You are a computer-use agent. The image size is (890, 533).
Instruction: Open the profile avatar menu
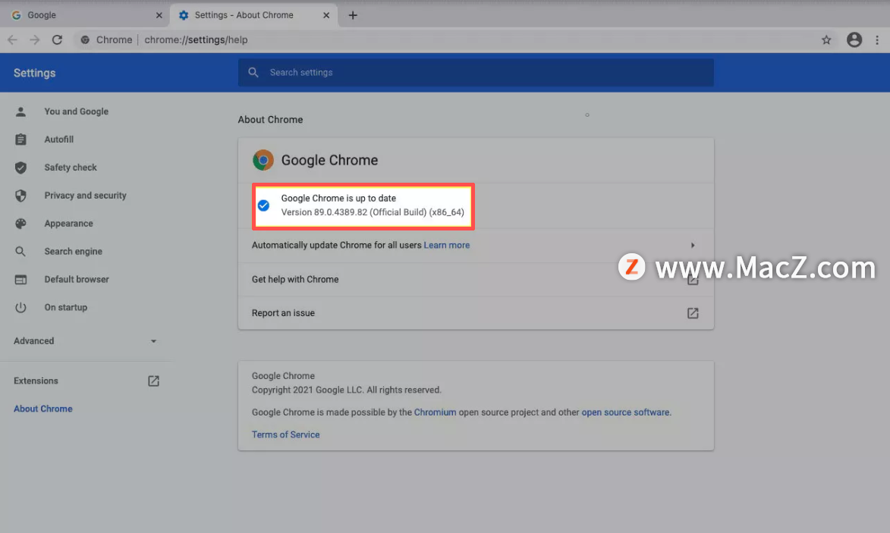tap(854, 39)
